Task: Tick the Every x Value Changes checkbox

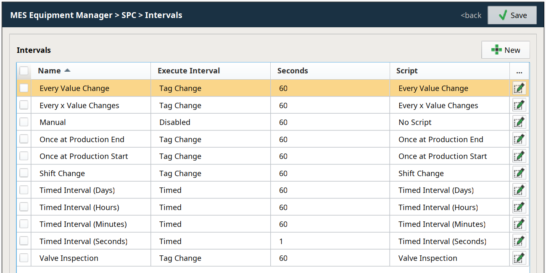Action: (x=24, y=105)
